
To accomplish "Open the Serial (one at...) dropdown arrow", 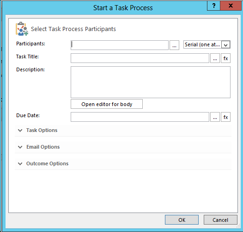I will tap(225, 45).
